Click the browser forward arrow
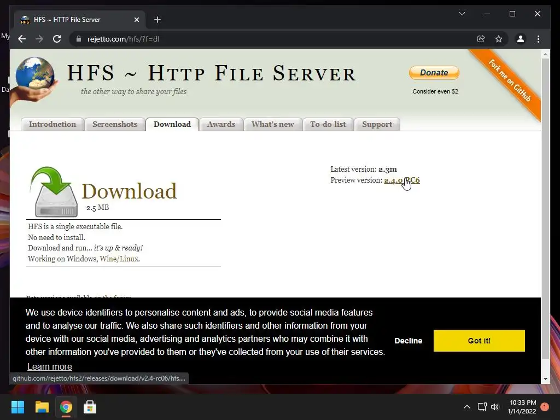 click(x=39, y=39)
